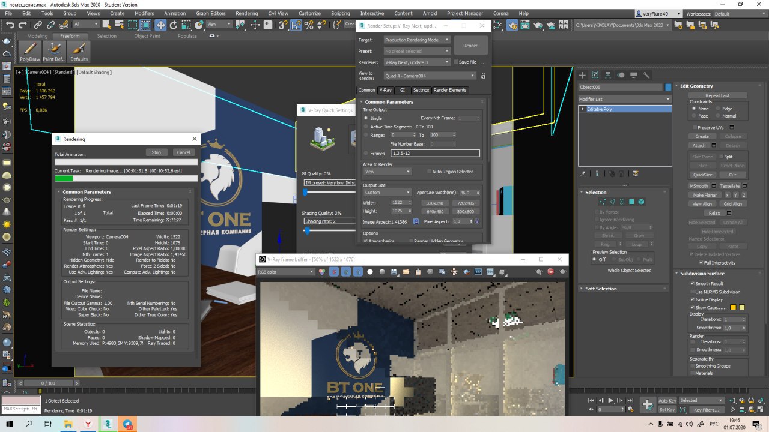Select Polygon sub-object level icon
The height and width of the screenshot is (432, 769).
(x=631, y=202)
